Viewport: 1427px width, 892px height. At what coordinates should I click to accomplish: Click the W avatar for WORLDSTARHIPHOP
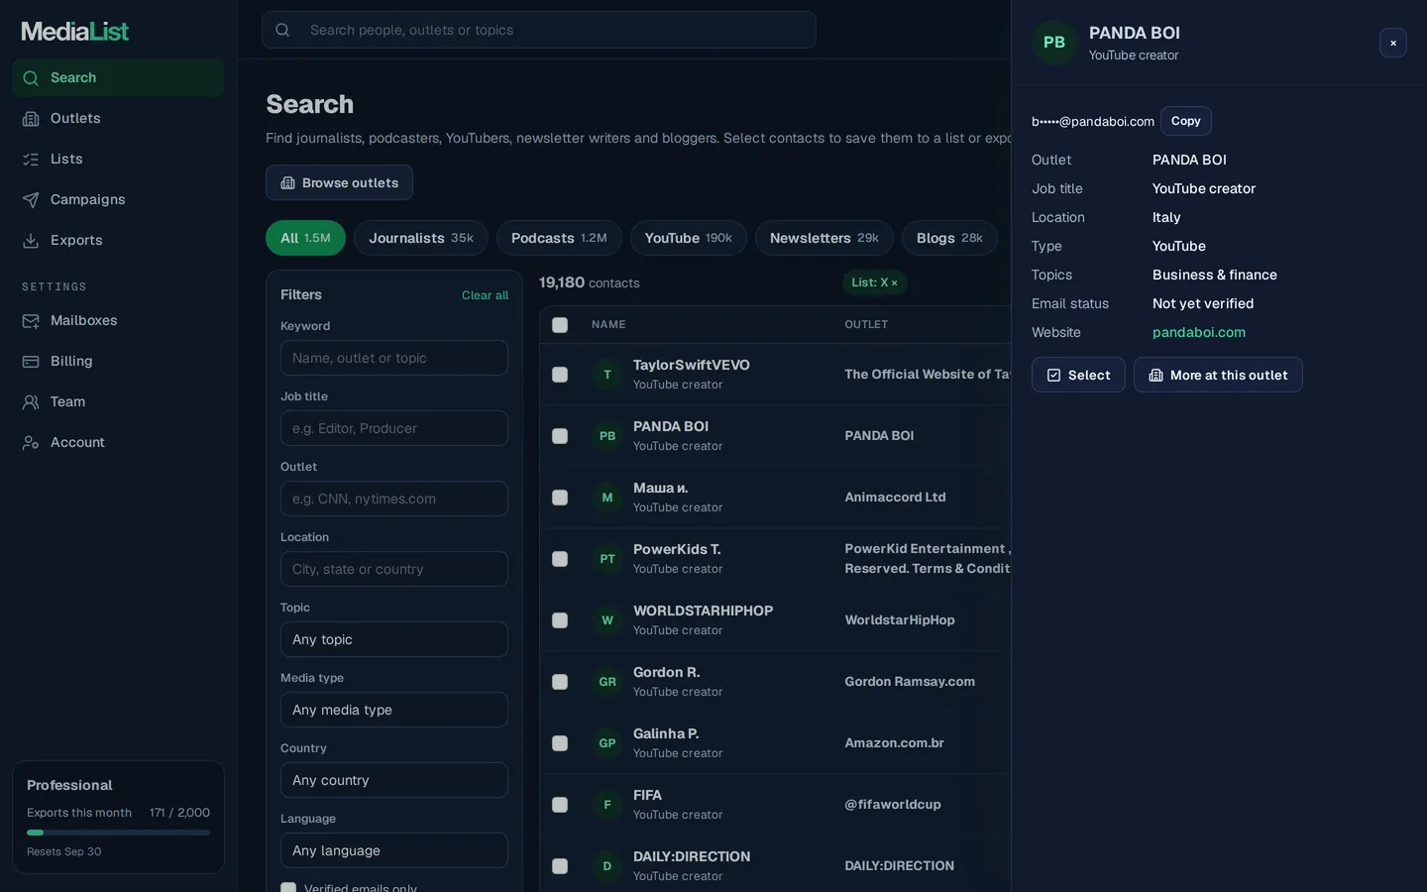tap(607, 620)
